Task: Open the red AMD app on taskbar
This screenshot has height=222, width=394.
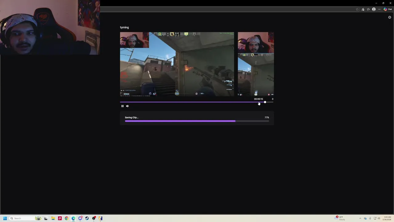Action: tap(60, 218)
